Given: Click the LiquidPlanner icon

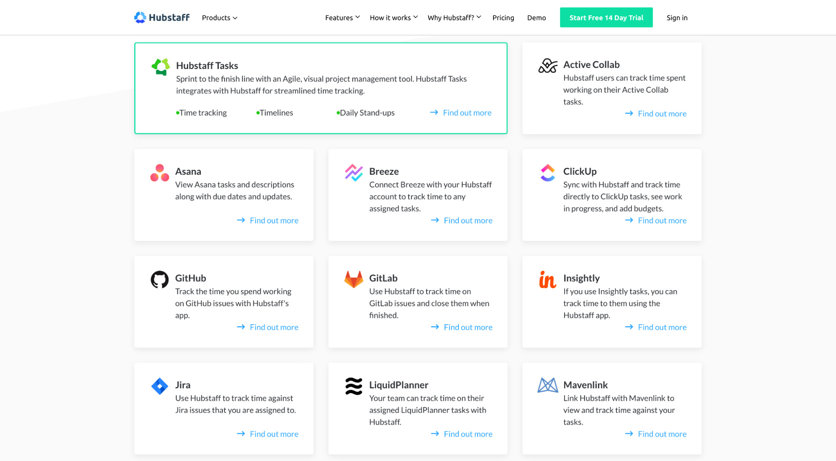Looking at the screenshot, I should coord(353,386).
